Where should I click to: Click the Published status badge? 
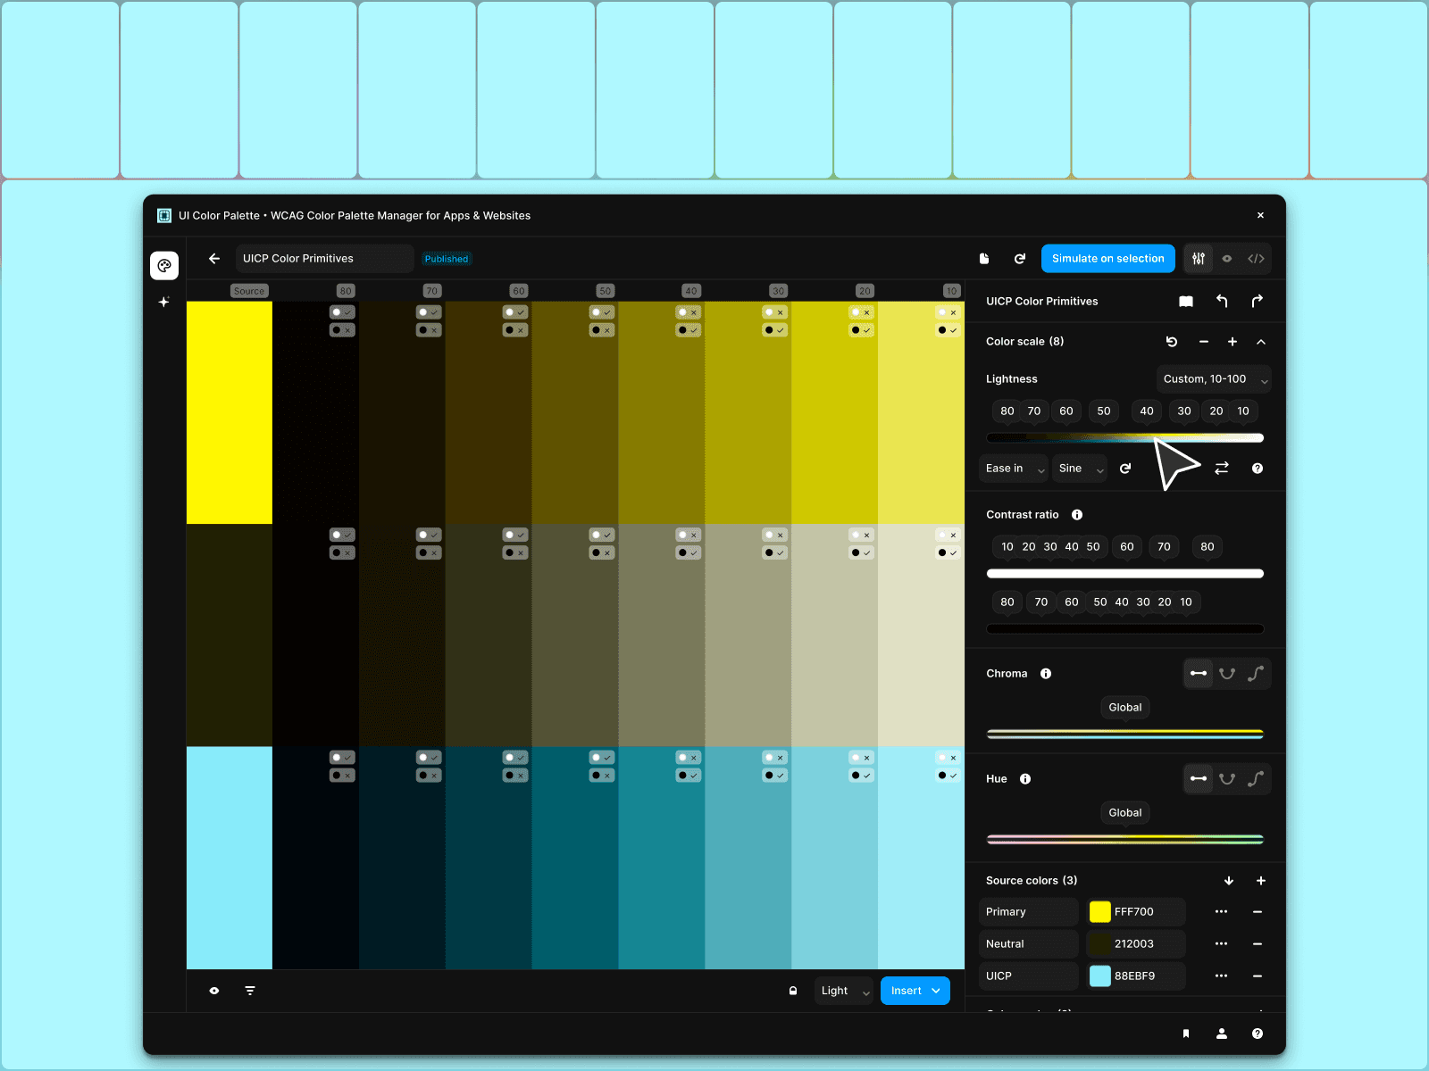(x=447, y=259)
